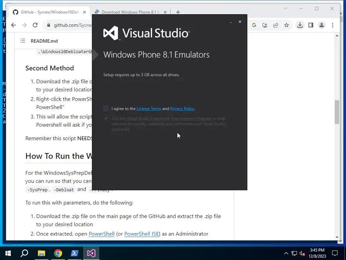Click the Second Method heading
This screenshot has height=260, width=346.
(50, 68)
